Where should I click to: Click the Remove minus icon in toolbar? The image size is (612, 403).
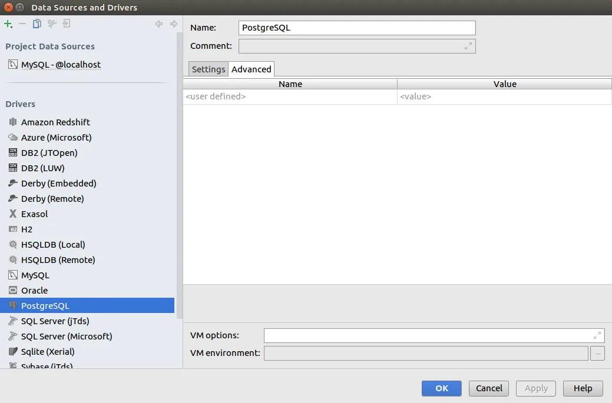pyautogui.click(x=22, y=24)
